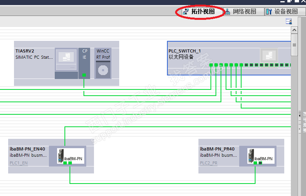Click the first dark unused port on PLC_SWITCH_1

[x=246, y=65]
